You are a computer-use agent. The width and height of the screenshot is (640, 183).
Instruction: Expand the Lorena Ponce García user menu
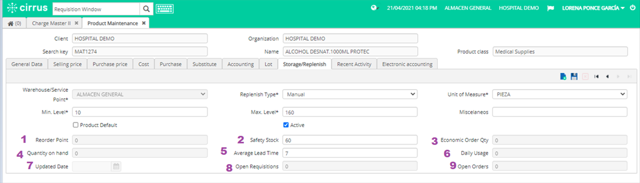pos(593,8)
